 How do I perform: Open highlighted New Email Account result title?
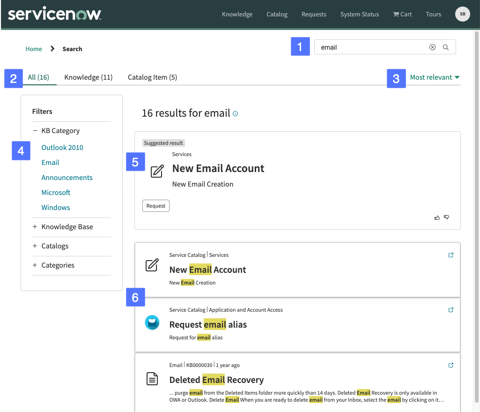point(207,270)
